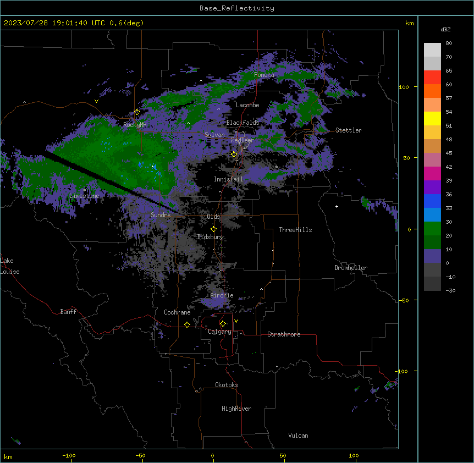
Task: Select the Limestone label
Action: coord(84,196)
